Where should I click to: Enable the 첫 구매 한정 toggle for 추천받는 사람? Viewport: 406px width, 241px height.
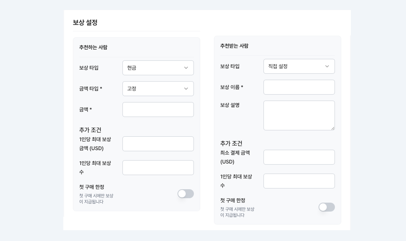point(327,207)
